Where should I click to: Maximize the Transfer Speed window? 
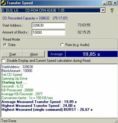[x=109, y=3]
